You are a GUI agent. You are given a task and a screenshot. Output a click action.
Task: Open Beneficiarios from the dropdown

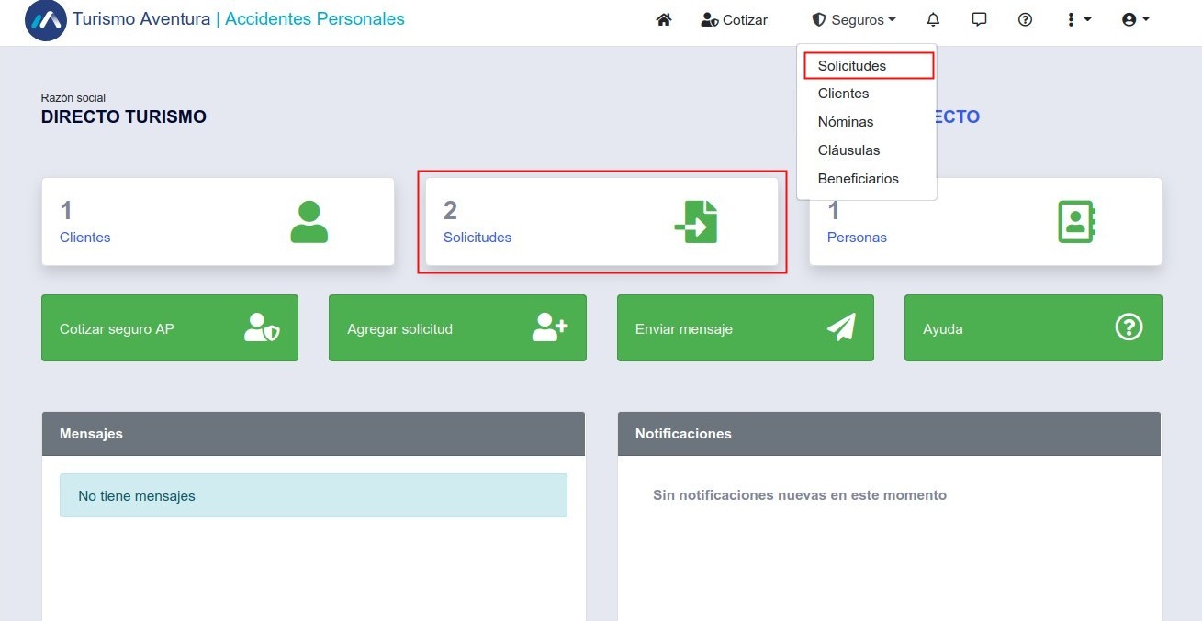tap(858, 179)
